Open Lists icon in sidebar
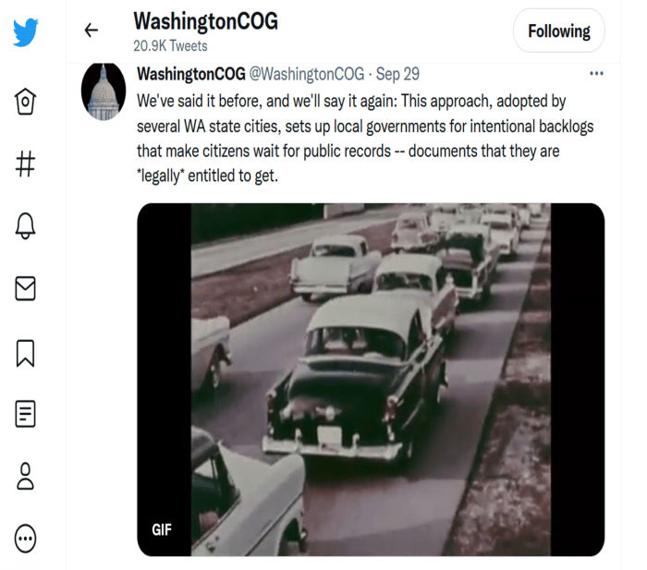647x570 pixels. [26, 414]
